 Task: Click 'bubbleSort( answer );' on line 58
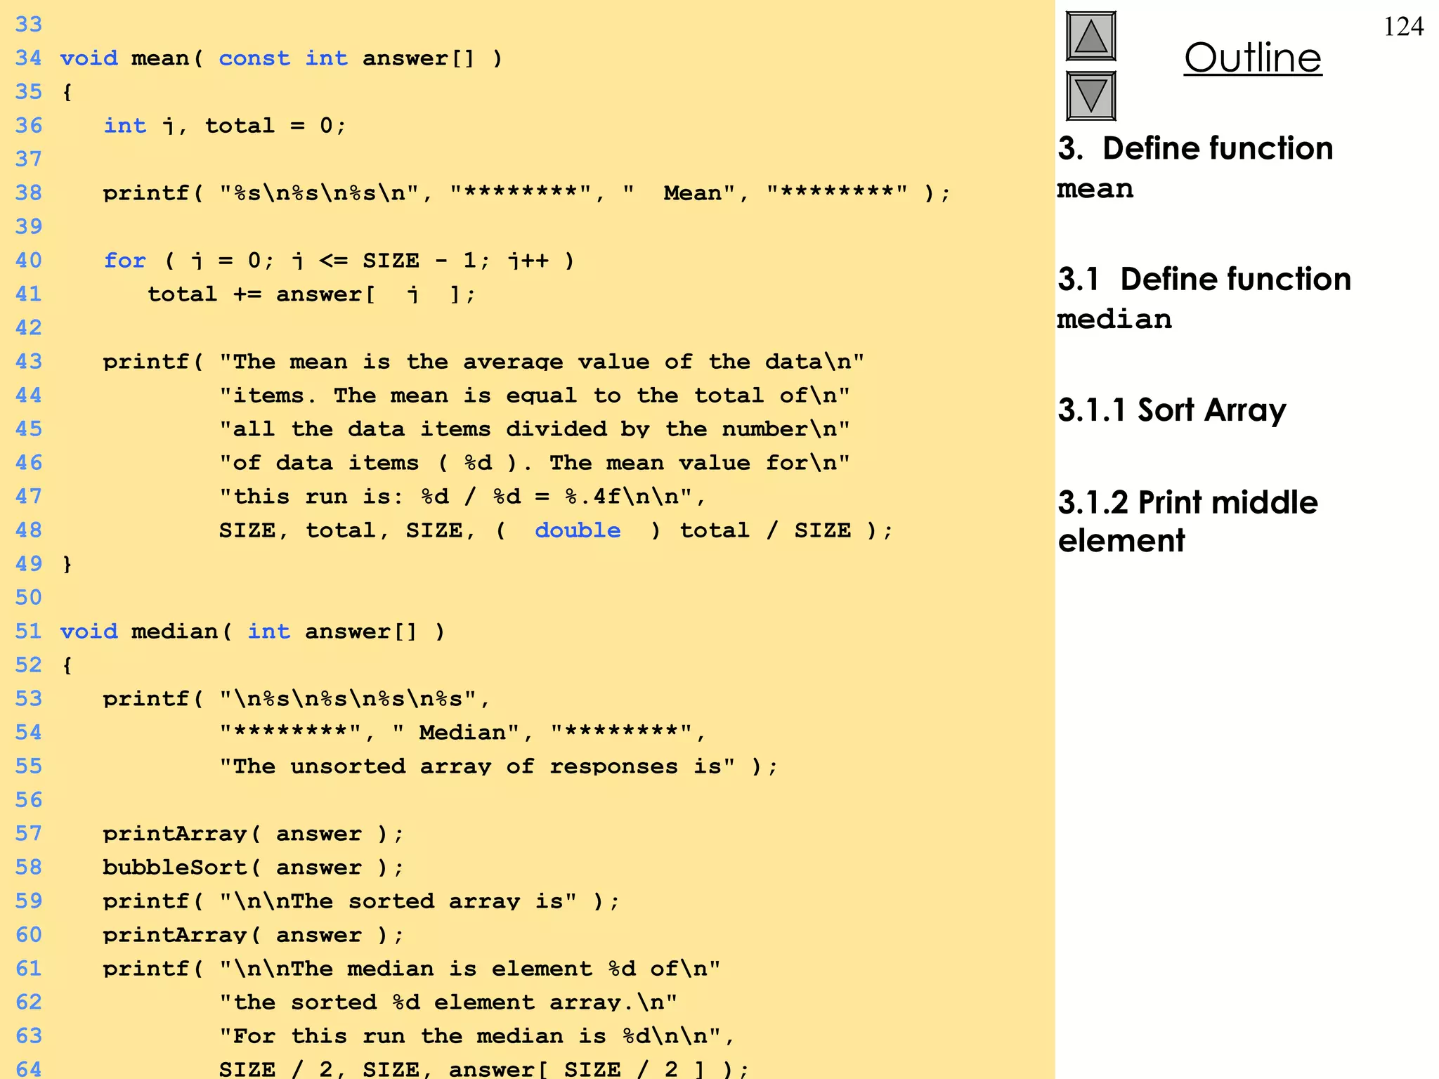coord(253,868)
